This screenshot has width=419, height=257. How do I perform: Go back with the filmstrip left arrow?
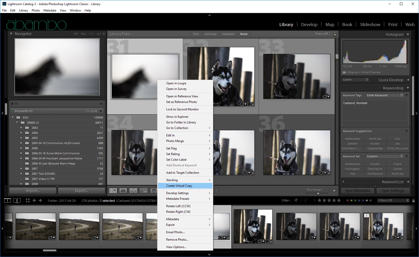(34, 201)
